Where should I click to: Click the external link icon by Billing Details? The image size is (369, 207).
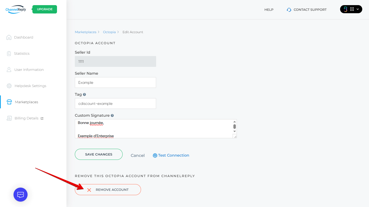tap(42, 118)
